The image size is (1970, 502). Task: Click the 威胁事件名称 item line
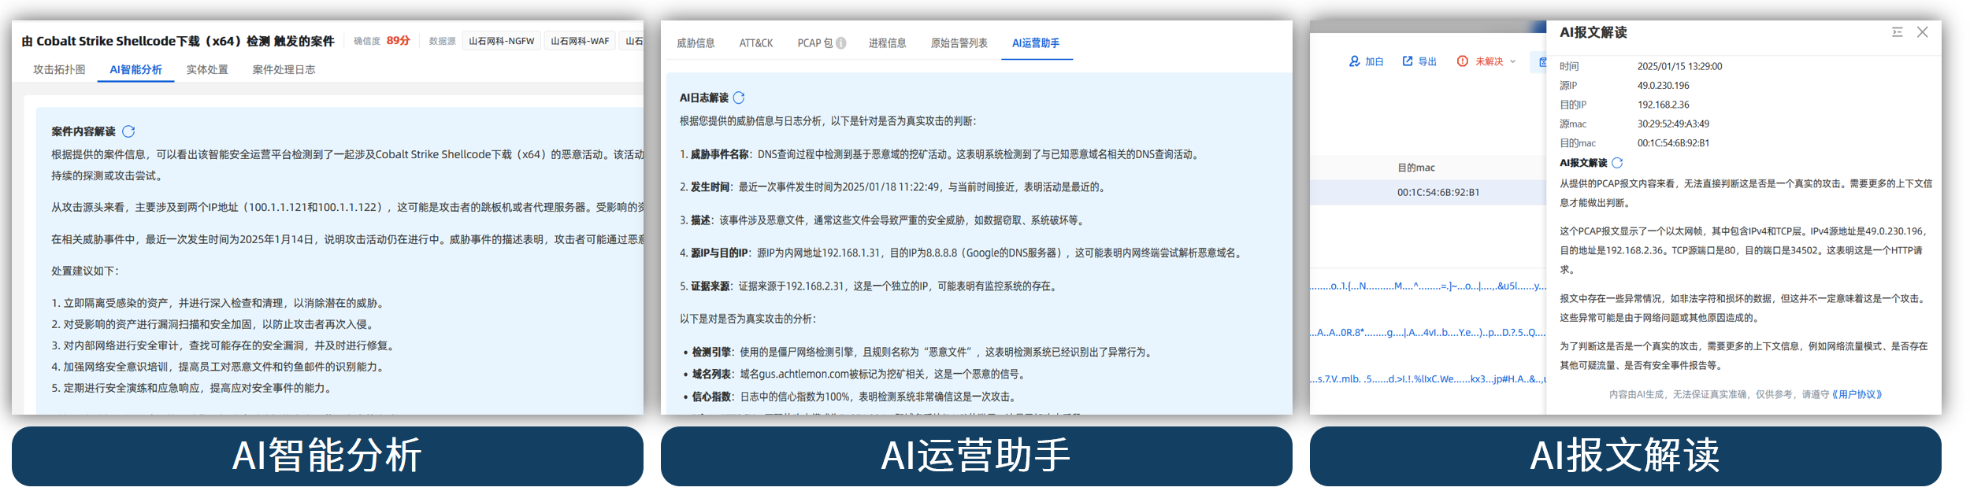click(x=941, y=154)
